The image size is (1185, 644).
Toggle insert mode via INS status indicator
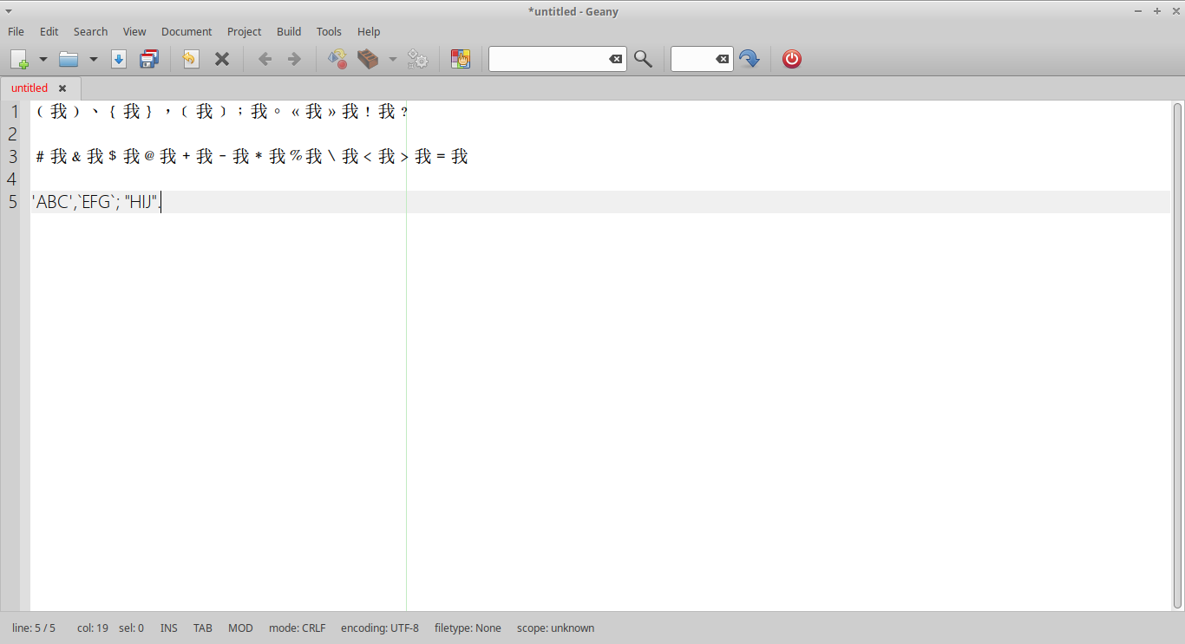pos(168,628)
